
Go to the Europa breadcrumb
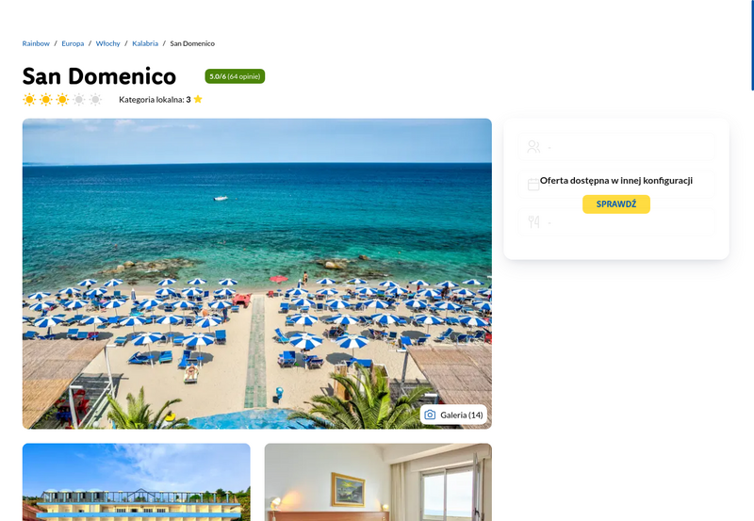click(73, 43)
